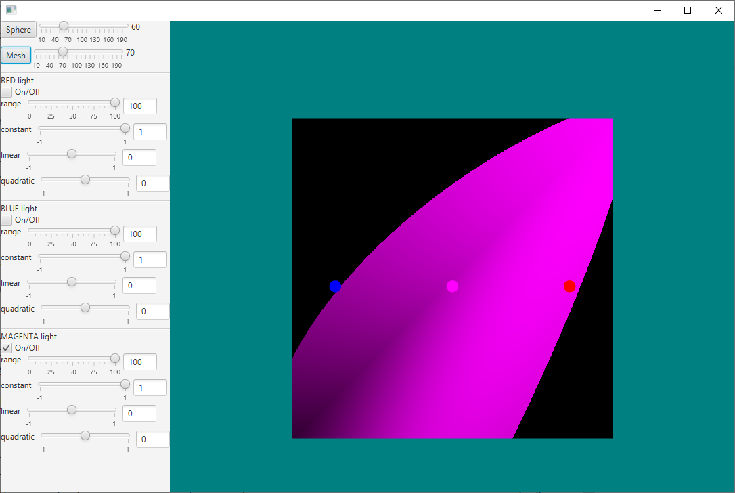
Task: Click the MAGENTA light range slider thumb
Action: pyautogui.click(x=115, y=358)
